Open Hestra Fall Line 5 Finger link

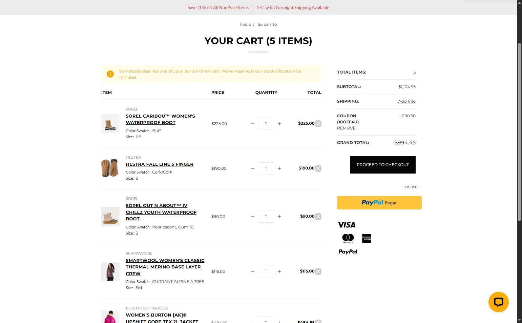coord(160,164)
